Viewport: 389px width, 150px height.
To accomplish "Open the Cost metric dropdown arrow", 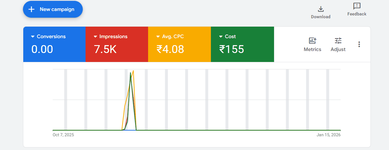I will 221,37.
